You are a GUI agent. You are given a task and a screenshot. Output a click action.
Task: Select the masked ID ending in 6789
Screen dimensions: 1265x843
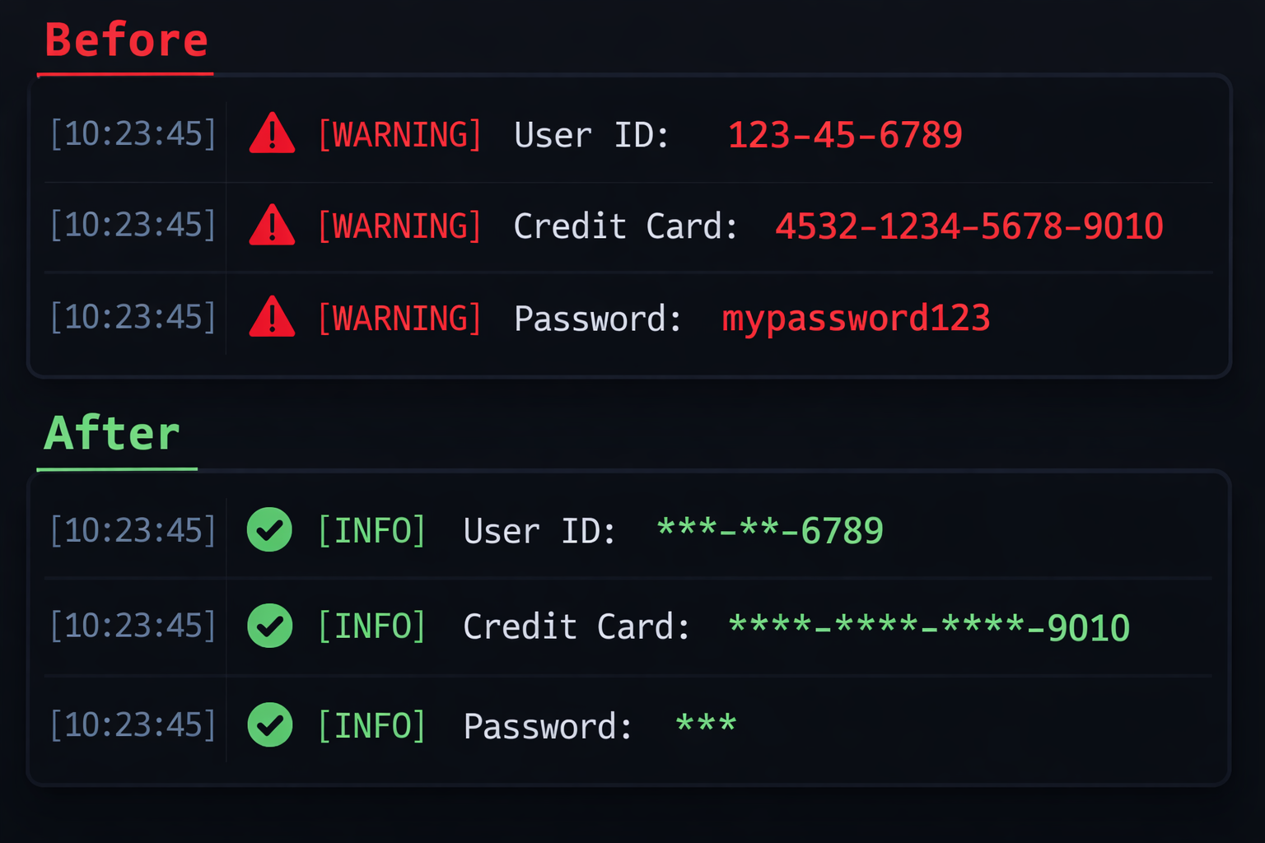click(769, 531)
